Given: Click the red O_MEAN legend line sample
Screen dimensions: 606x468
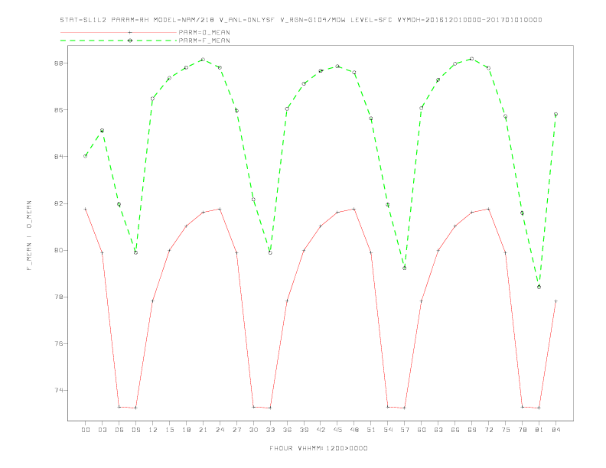Looking at the screenshot, I should 119,32.
